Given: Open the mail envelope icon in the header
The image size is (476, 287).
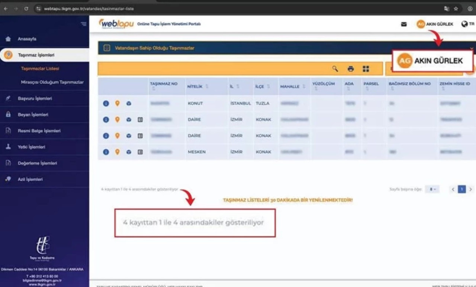Looking at the screenshot, I should (x=404, y=24).
